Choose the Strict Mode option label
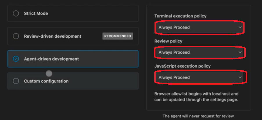Image resolution: width=262 pixels, height=120 pixels. click(36, 13)
